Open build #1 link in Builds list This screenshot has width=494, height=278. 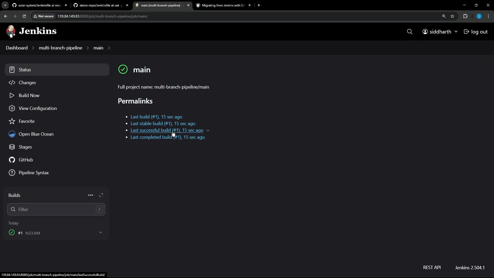pos(20,233)
